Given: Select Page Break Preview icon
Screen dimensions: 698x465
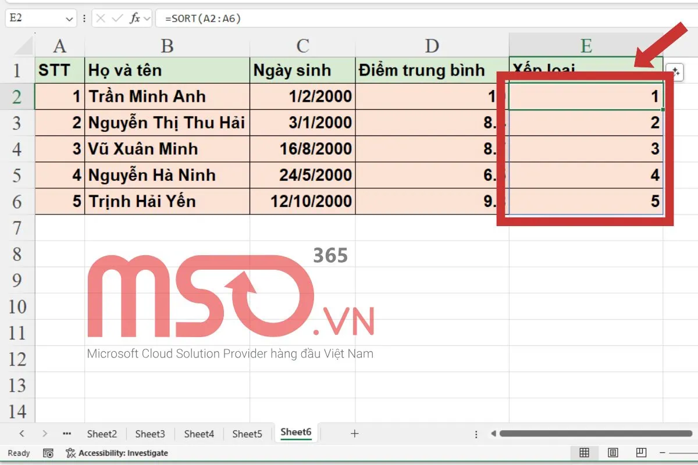Looking at the screenshot, I should 640,453.
